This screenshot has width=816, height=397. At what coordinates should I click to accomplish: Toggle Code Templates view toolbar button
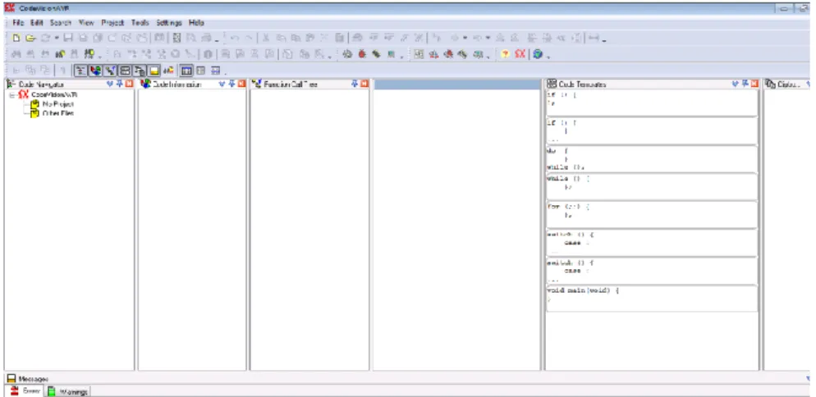[125, 71]
